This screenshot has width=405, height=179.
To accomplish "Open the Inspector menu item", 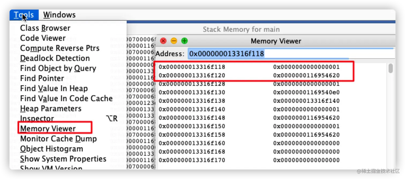I will pos(37,119).
